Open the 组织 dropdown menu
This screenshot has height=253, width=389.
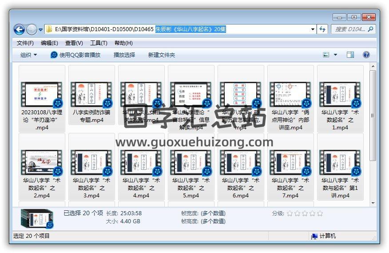coord(28,55)
